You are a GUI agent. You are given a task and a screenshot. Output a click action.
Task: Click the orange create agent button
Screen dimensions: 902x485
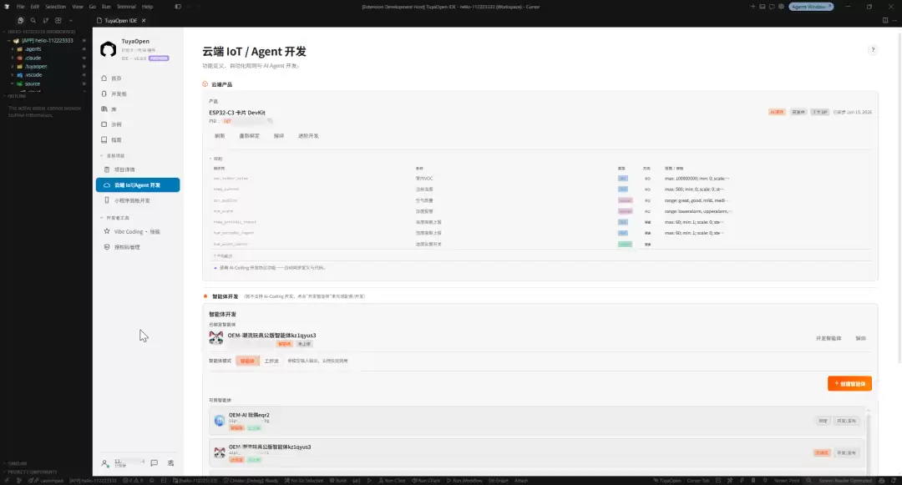pyautogui.click(x=849, y=383)
